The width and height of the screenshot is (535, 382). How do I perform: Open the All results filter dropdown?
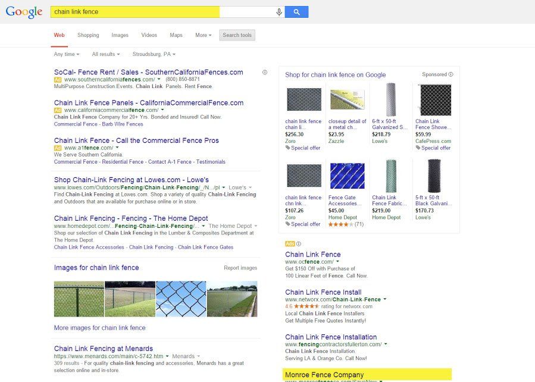click(106, 54)
